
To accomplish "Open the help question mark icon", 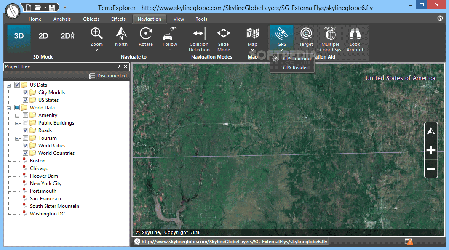I will [440, 18].
